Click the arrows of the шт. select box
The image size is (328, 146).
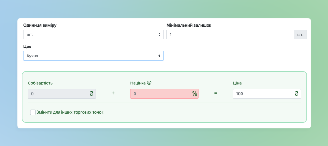159,34
